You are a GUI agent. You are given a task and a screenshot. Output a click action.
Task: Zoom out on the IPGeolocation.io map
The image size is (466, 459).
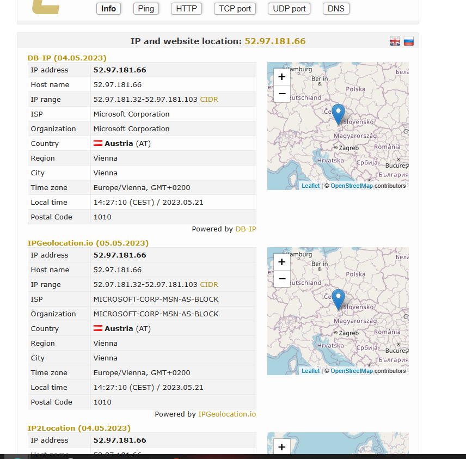pyautogui.click(x=282, y=279)
